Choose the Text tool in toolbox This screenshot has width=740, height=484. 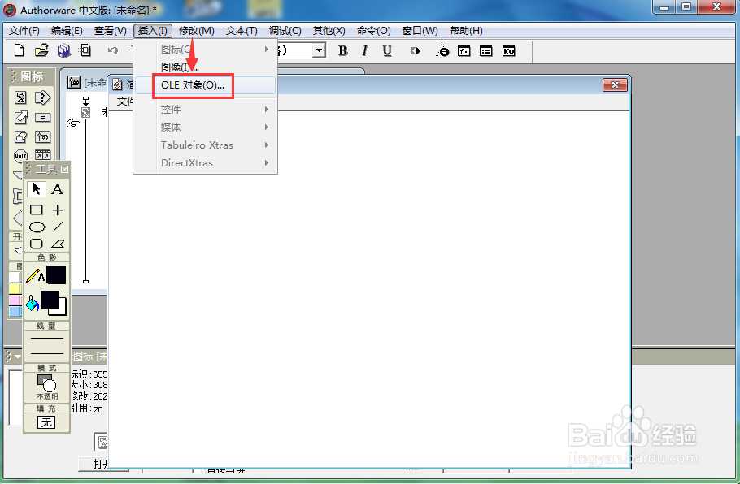[57, 189]
